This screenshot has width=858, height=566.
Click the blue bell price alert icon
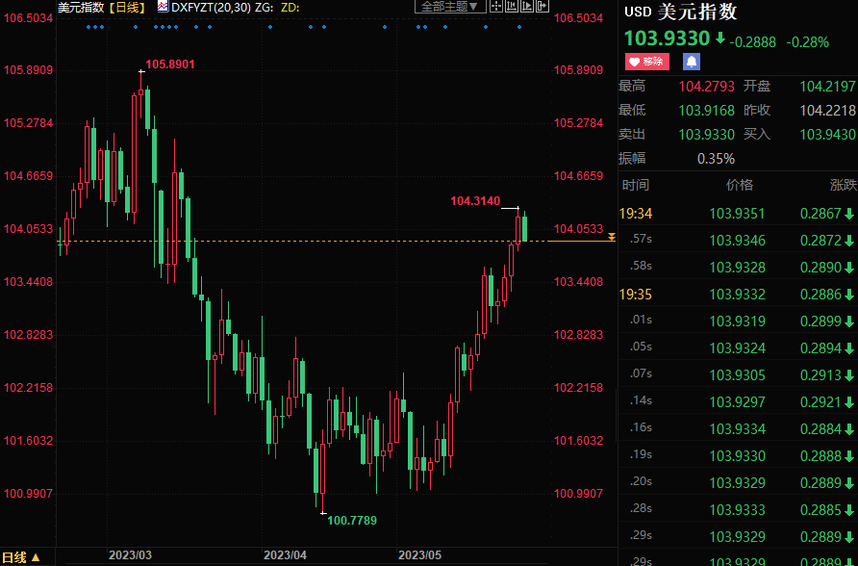(692, 62)
